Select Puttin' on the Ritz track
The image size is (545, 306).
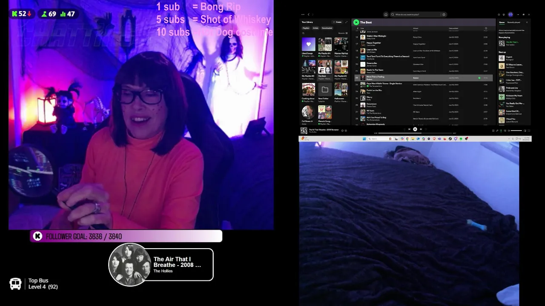coord(424,91)
